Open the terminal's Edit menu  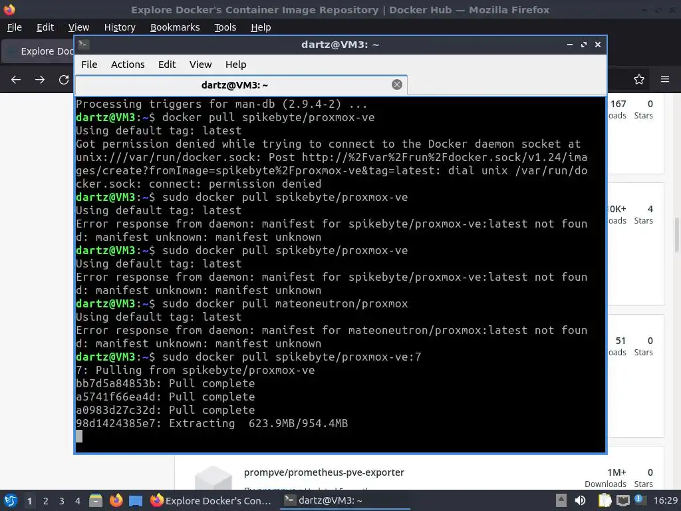(167, 65)
